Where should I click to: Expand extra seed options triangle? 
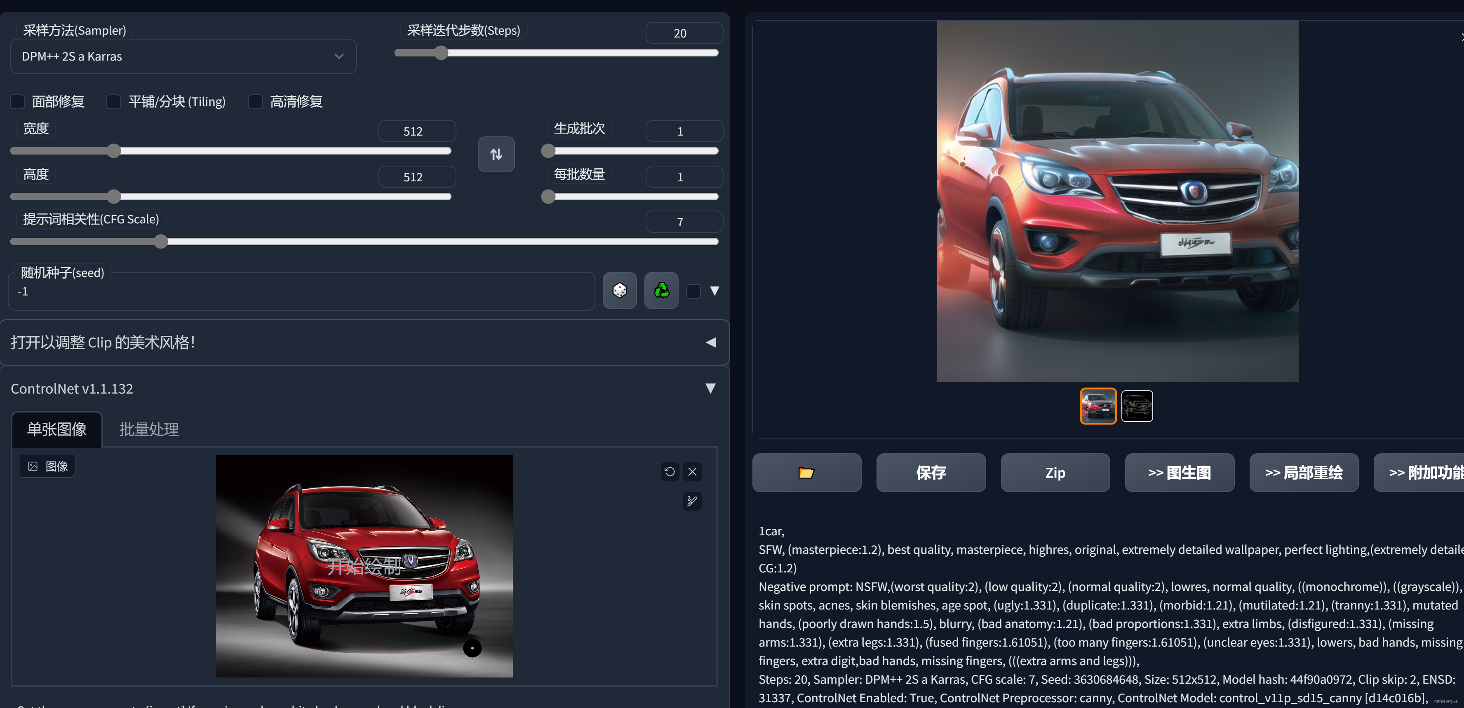(x=715, y=291)
